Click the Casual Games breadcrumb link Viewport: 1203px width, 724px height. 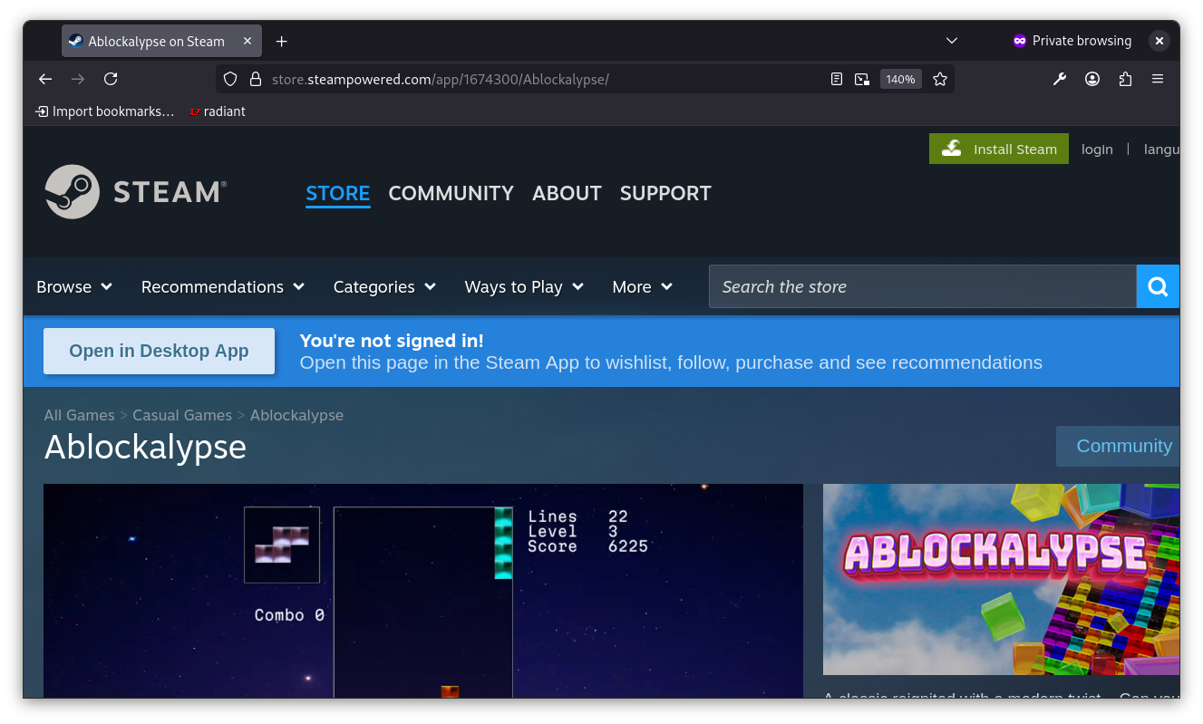click(182, 415)
